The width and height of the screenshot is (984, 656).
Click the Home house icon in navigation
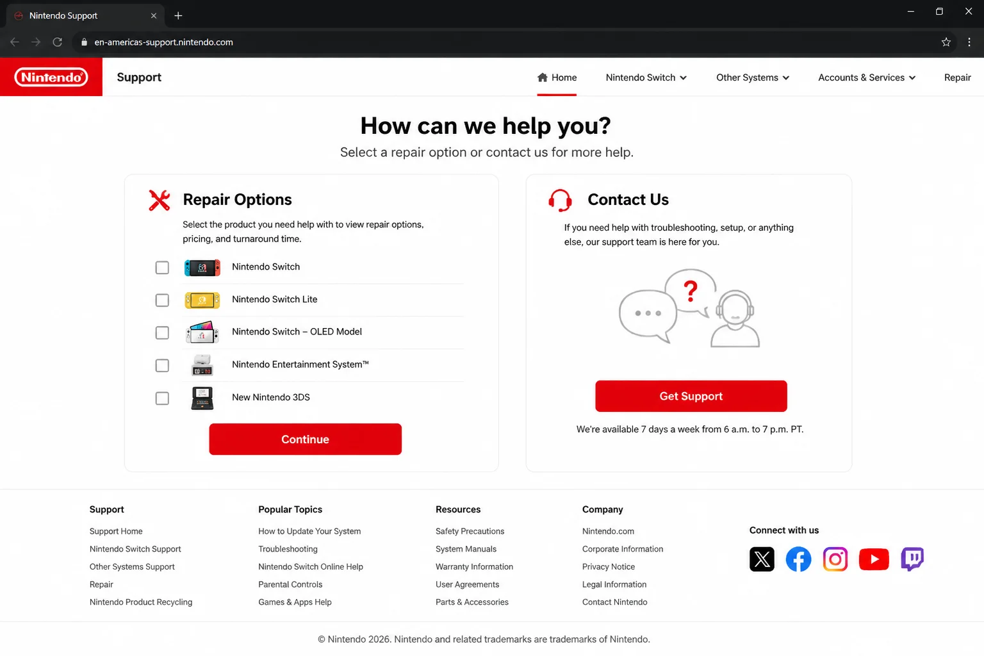pyautogui.click(x=543, y=78)
